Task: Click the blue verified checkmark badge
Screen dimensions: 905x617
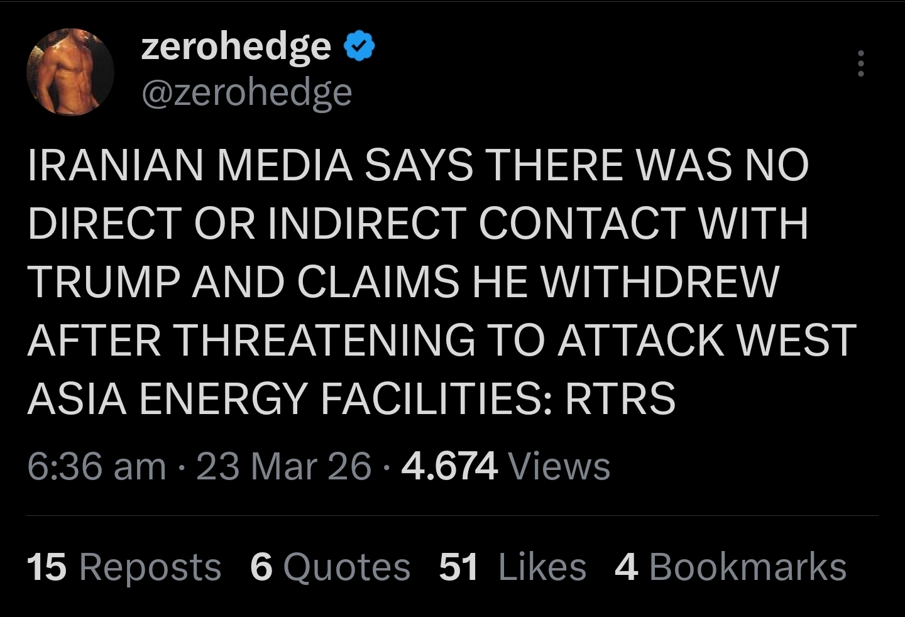Action: pos(359,47)
